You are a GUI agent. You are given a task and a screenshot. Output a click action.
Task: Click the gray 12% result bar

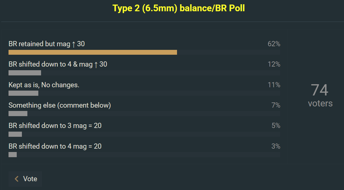pos(25,73)
